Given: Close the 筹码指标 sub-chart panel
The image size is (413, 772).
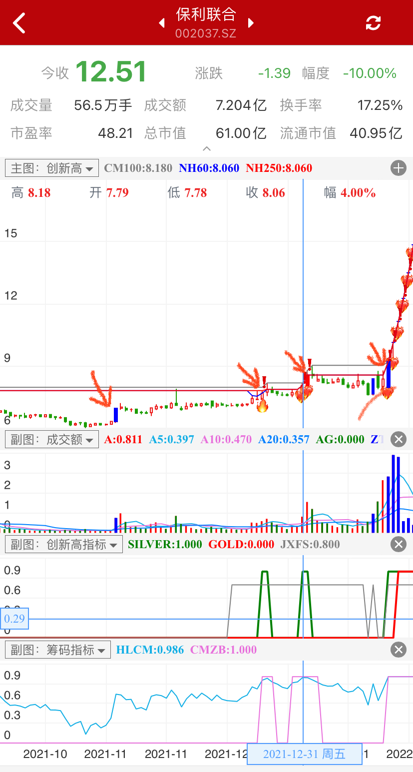Looking at the screenshot, I should 399,650.
